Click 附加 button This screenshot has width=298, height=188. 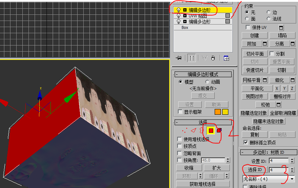click(252, 44)
